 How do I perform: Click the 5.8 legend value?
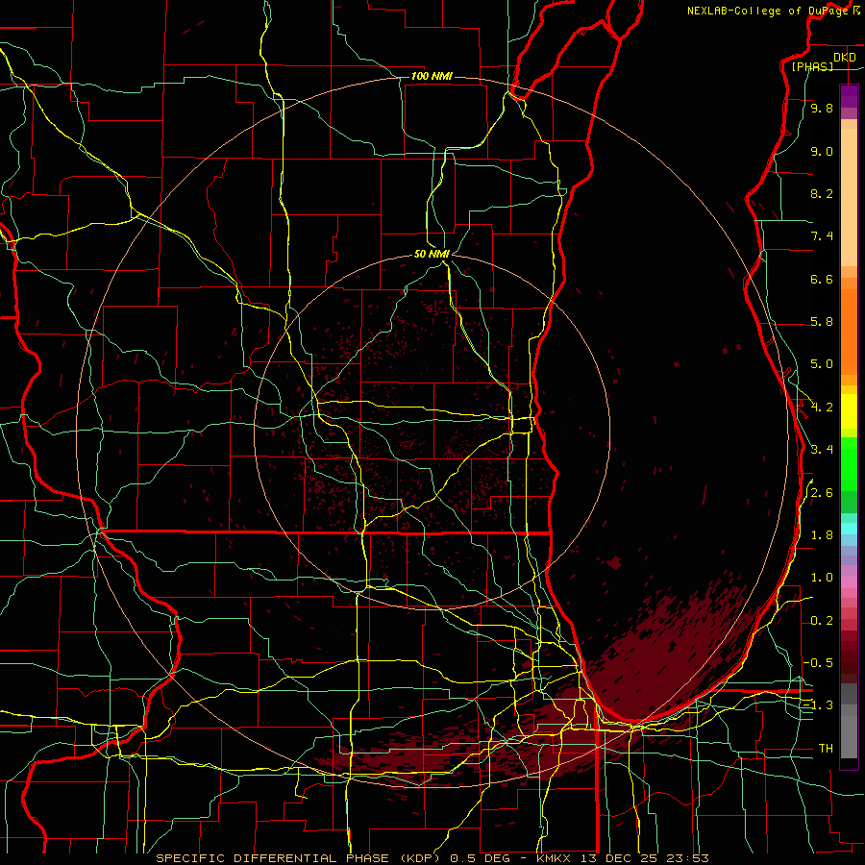(822, 322)
